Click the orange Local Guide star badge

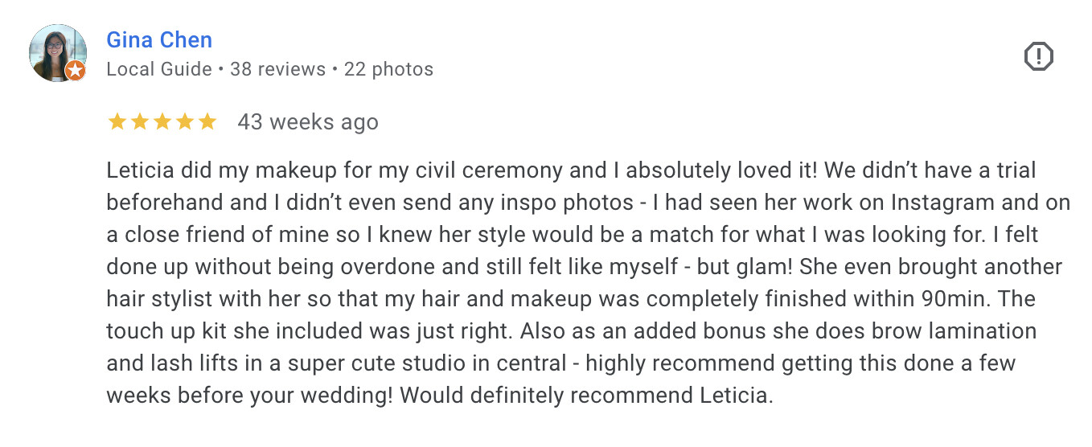75,71
